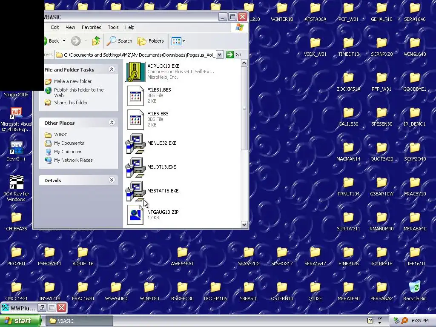Click the Search toolbar button
The height and width of the screenshot is (327, 436).
tap(120, 41)
